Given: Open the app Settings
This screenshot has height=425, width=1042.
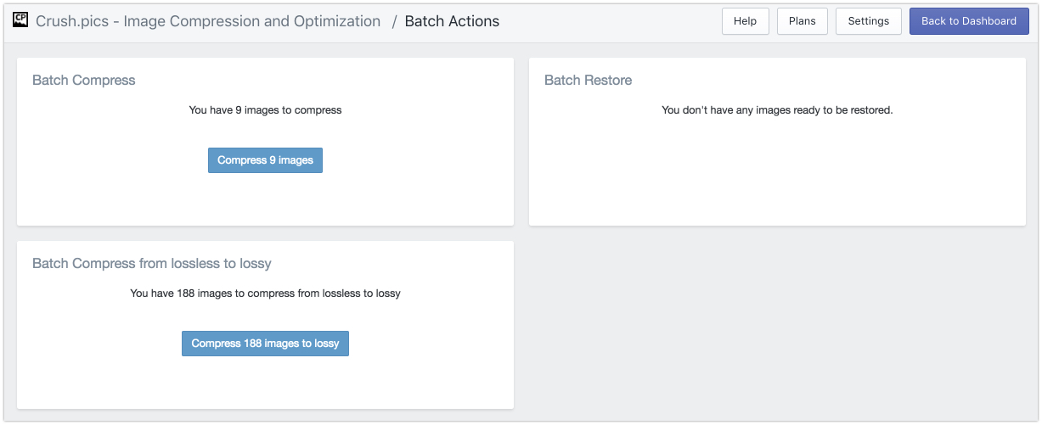Looking at the screenshot, I should pos(869,21).
